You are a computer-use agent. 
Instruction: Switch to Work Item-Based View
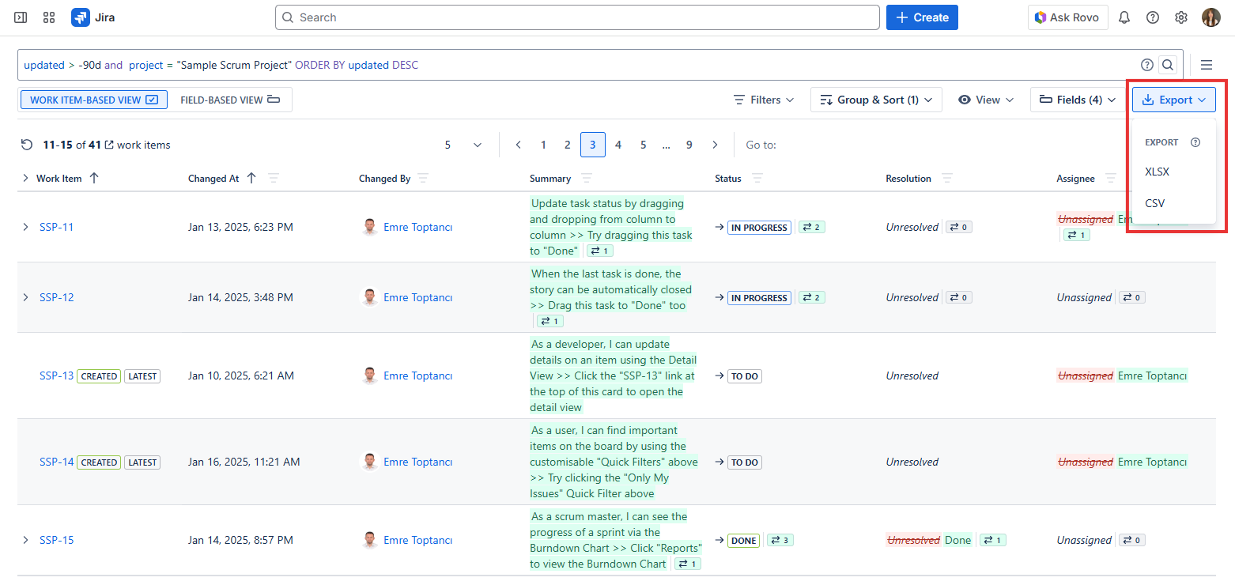coord(94,100)
